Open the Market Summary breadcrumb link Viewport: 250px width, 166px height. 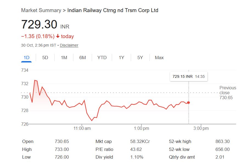coord(41,10)
